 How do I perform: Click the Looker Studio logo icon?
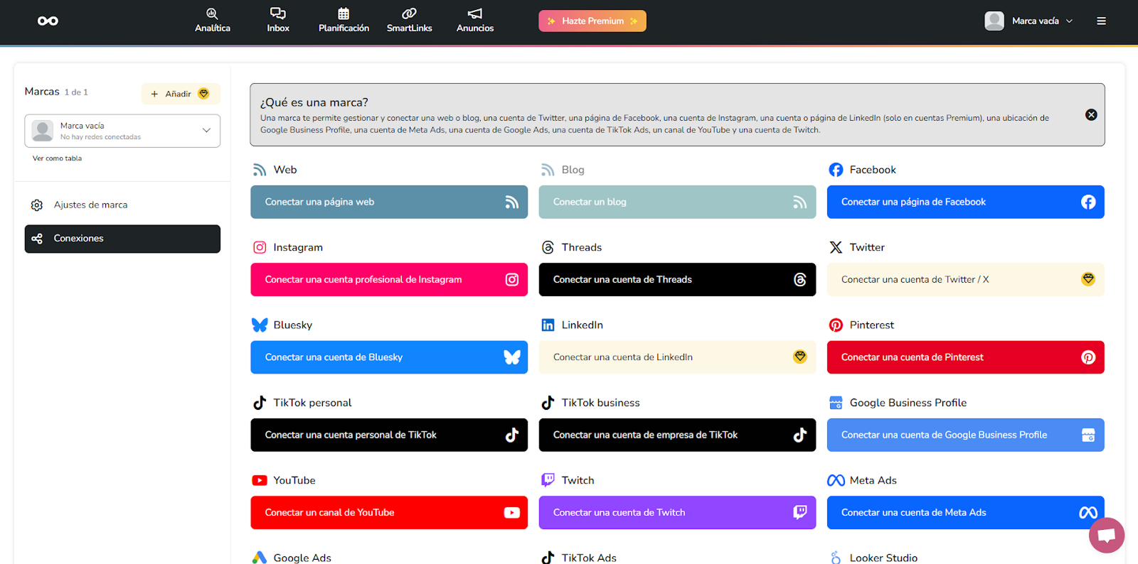(836, 558)
